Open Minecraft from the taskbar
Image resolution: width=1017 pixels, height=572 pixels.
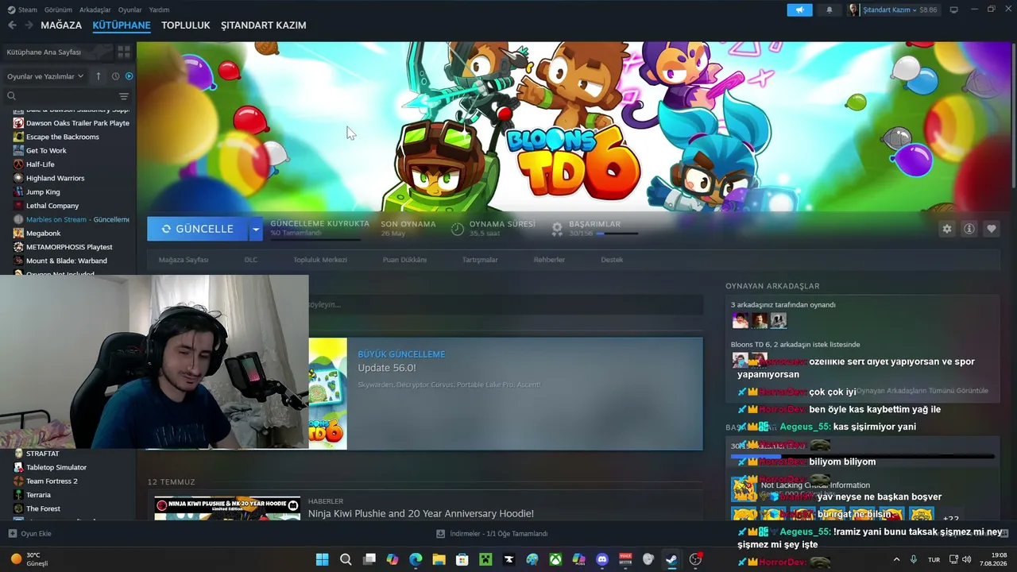[485, 559]
